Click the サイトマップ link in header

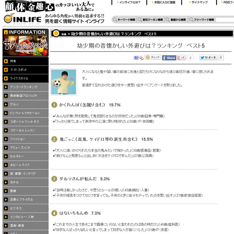point(199,3)
